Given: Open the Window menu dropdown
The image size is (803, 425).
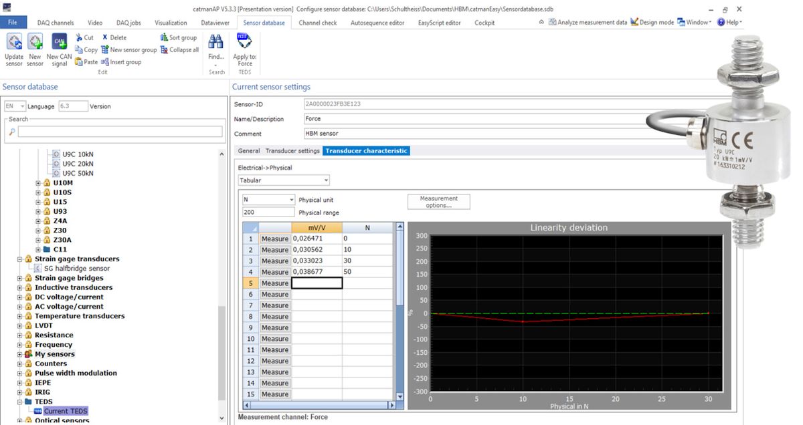Looking at the screenshot, I should click(695, 22).
